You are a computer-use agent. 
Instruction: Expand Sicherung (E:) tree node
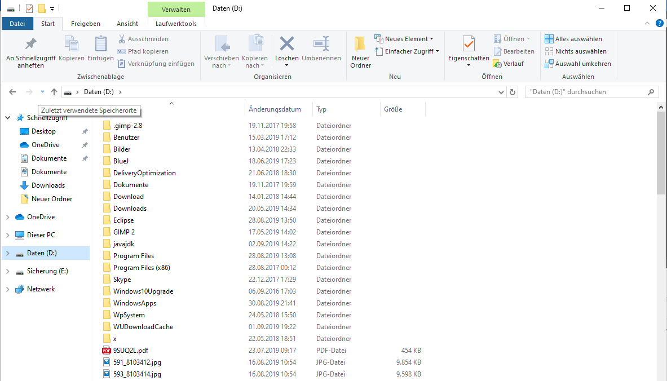click(8, 271)
